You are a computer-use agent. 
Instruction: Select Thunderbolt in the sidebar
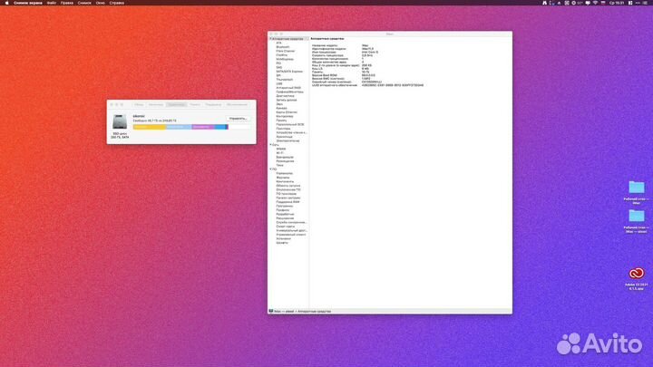click(x=285, y=80)
